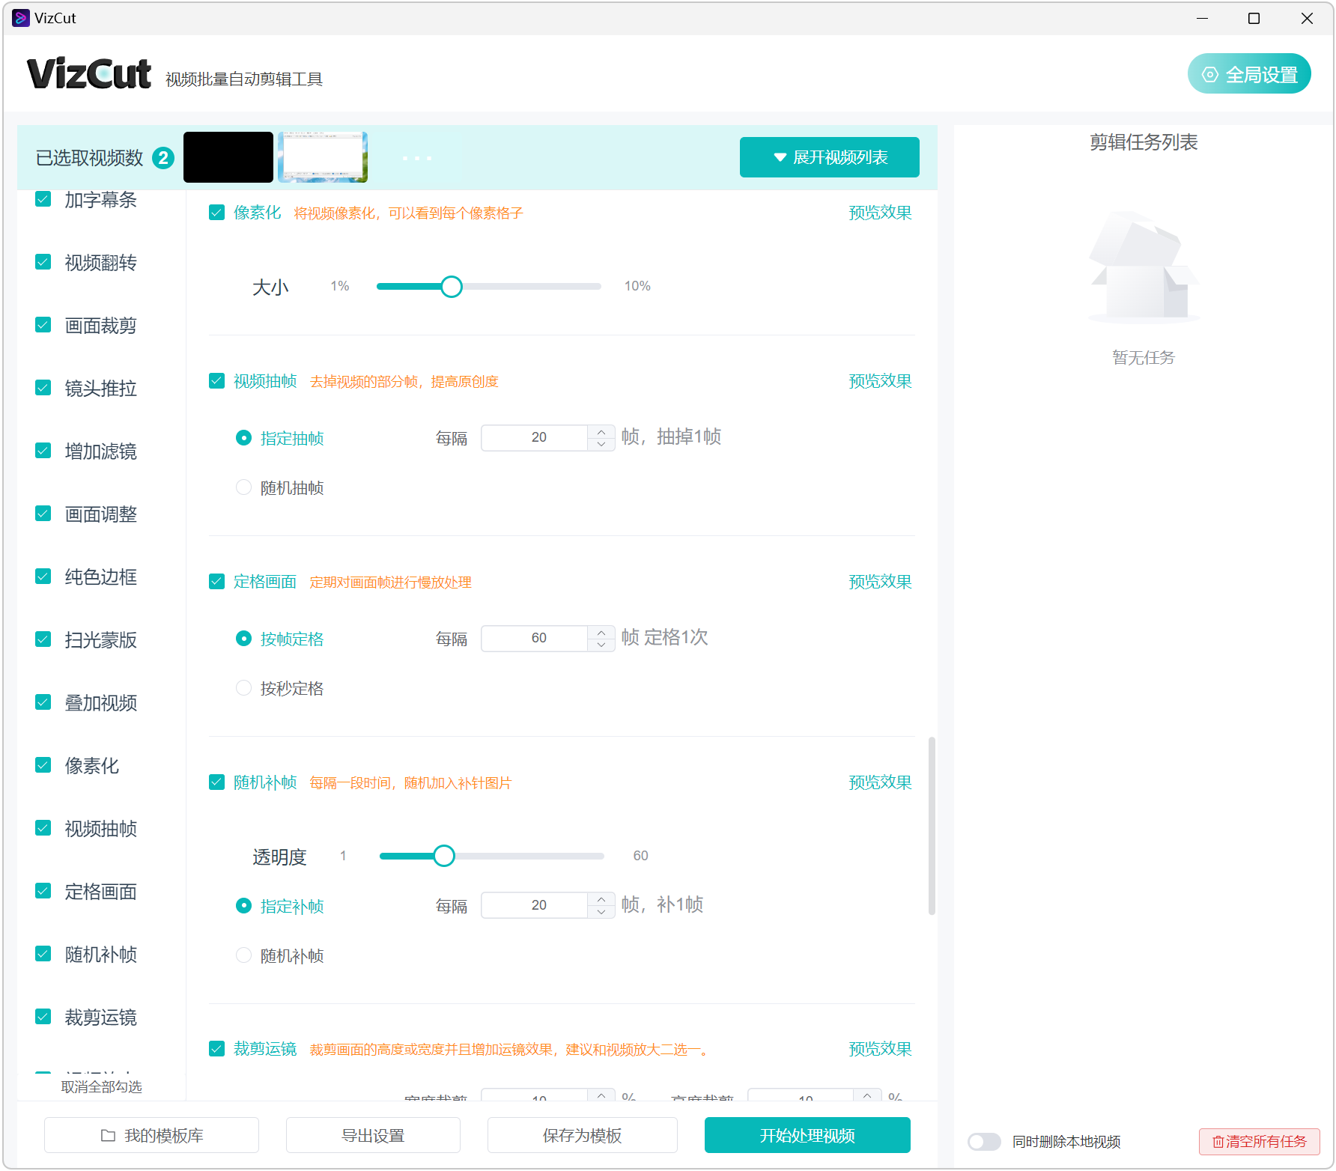
Task: Toggle 同时删除本地视频 switch
Action: (x=984, y=1142)
